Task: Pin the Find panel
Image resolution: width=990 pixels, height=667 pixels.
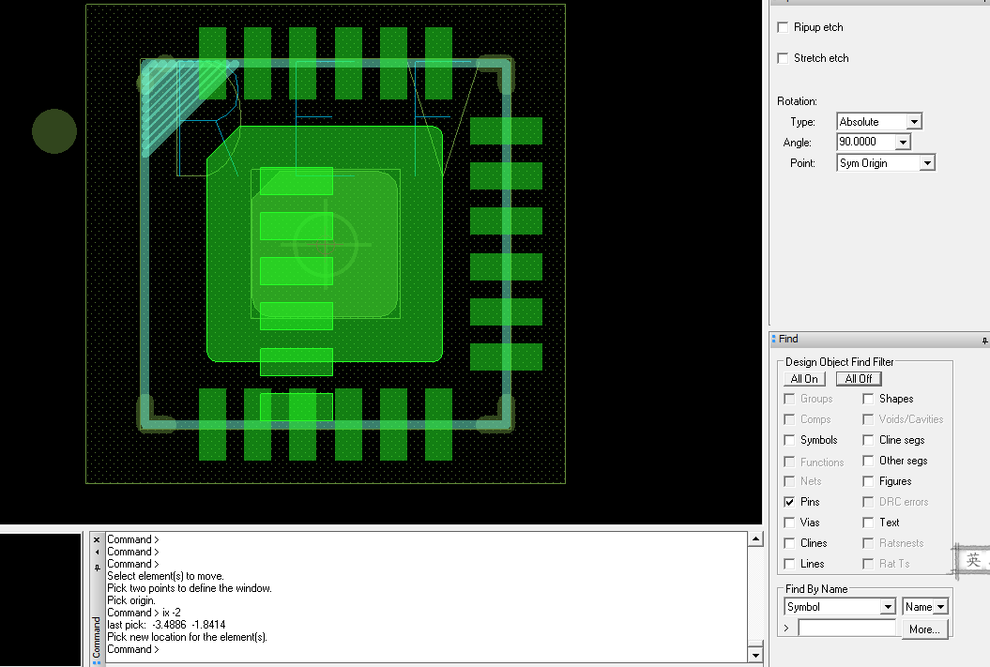Action: pyautogui.click(x=984, y=340)
